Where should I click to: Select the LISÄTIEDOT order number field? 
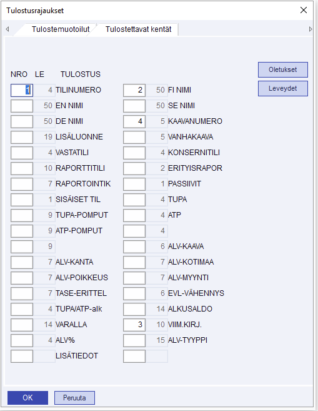pyautogui.click(x=22, y=356)
